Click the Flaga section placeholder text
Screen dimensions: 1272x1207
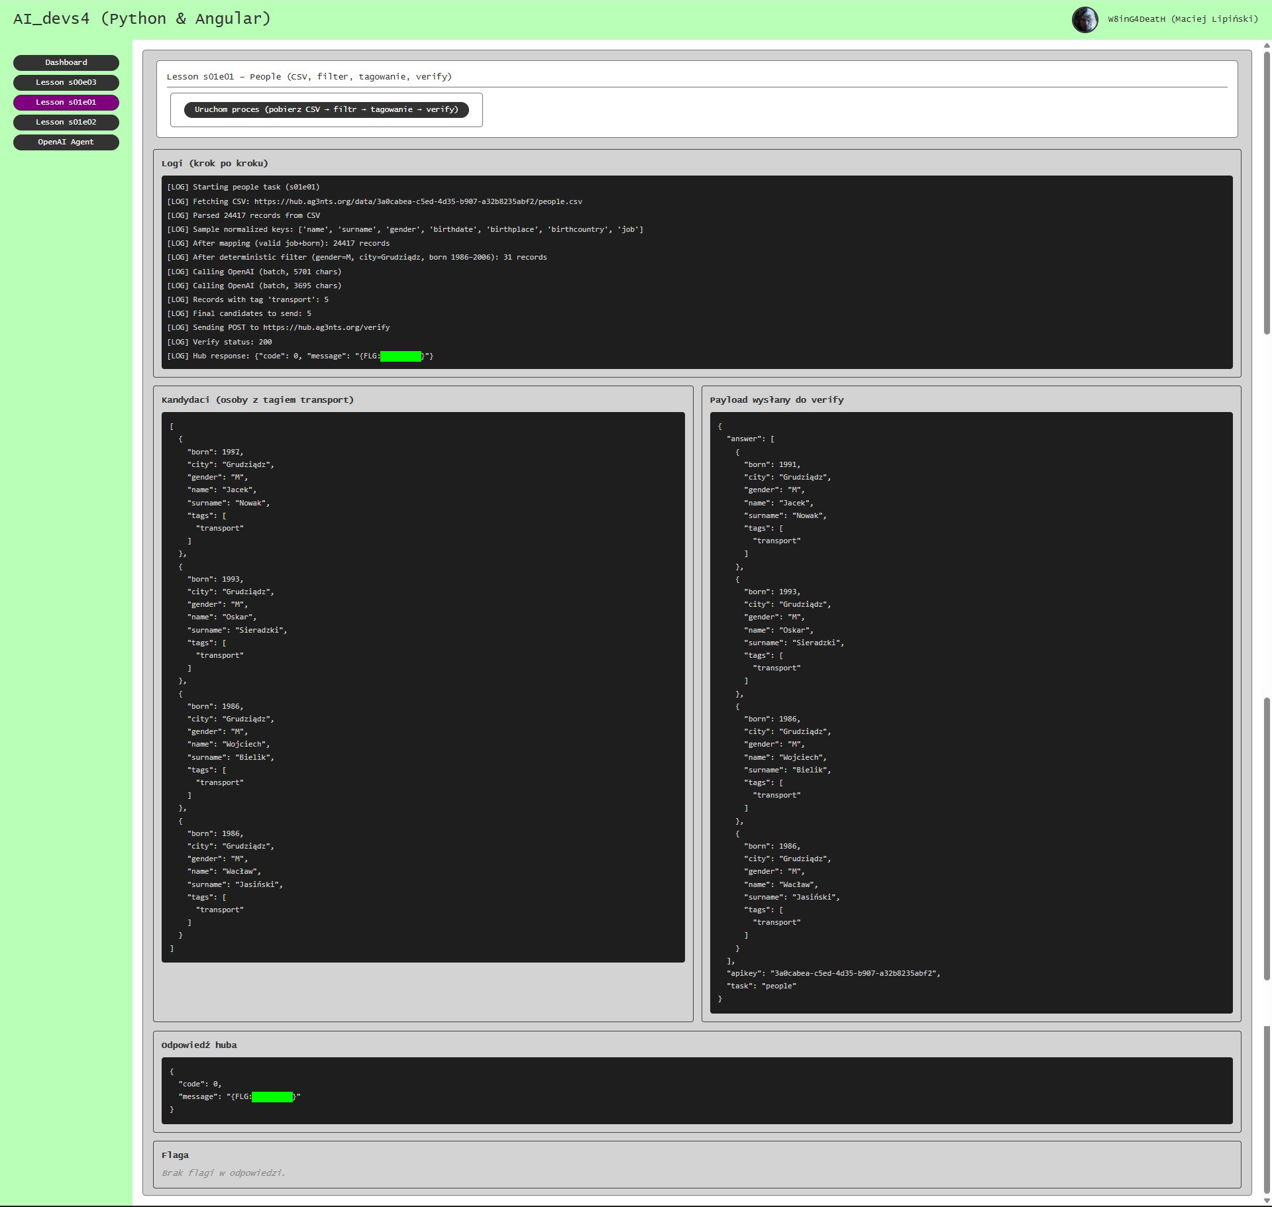click(x=223, y=1173)
